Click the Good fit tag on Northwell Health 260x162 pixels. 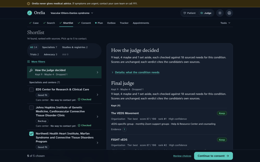pyautogui.click(x=43, y=147)
